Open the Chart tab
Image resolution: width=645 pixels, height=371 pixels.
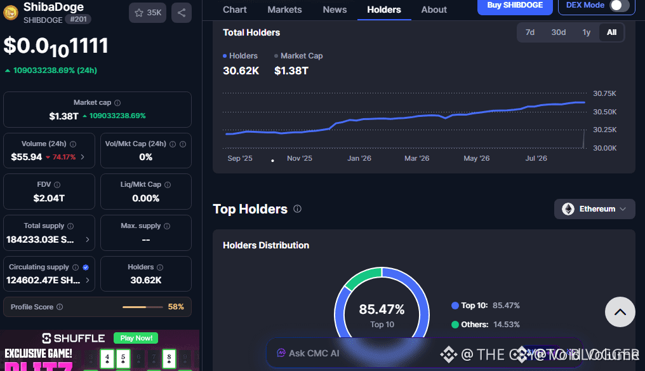pyautogui.click(x=235, y=10)
